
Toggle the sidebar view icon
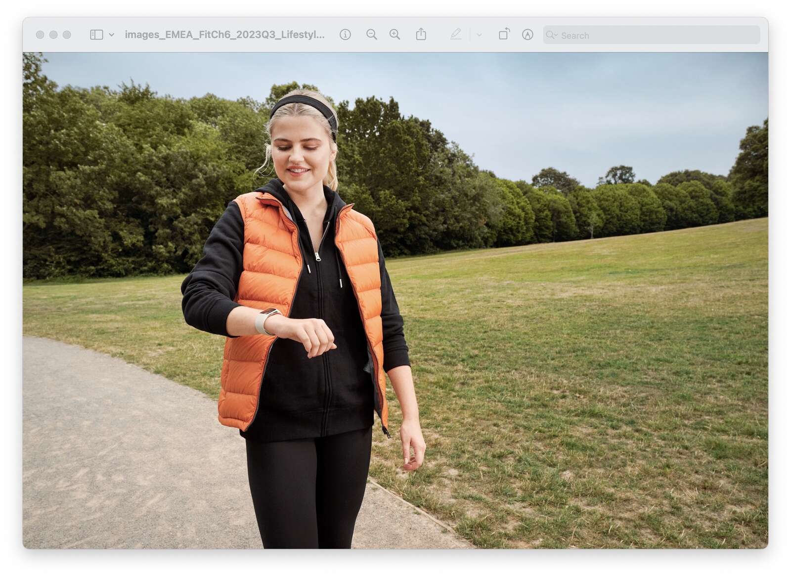(x=96, y=35)
